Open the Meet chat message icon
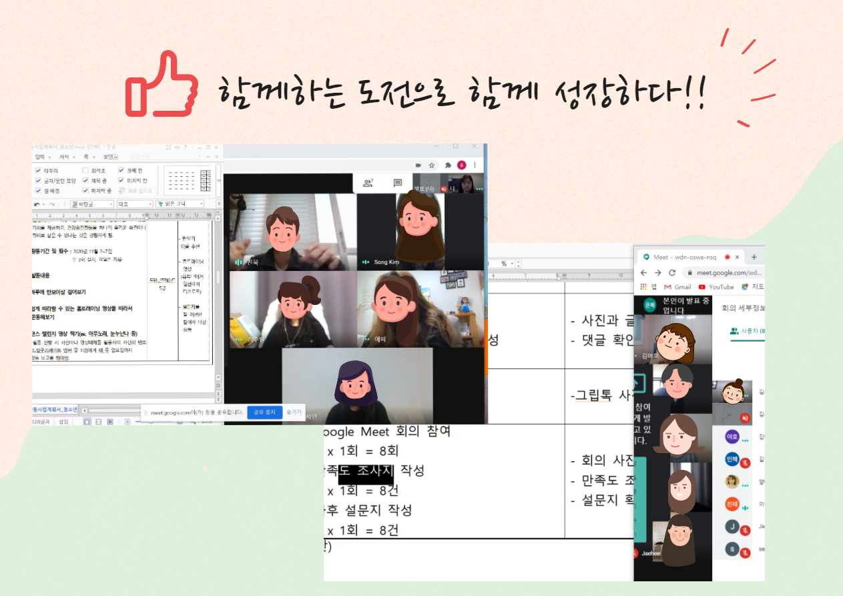The height and width of the screenshot is (596, 843). pos(398,183)
